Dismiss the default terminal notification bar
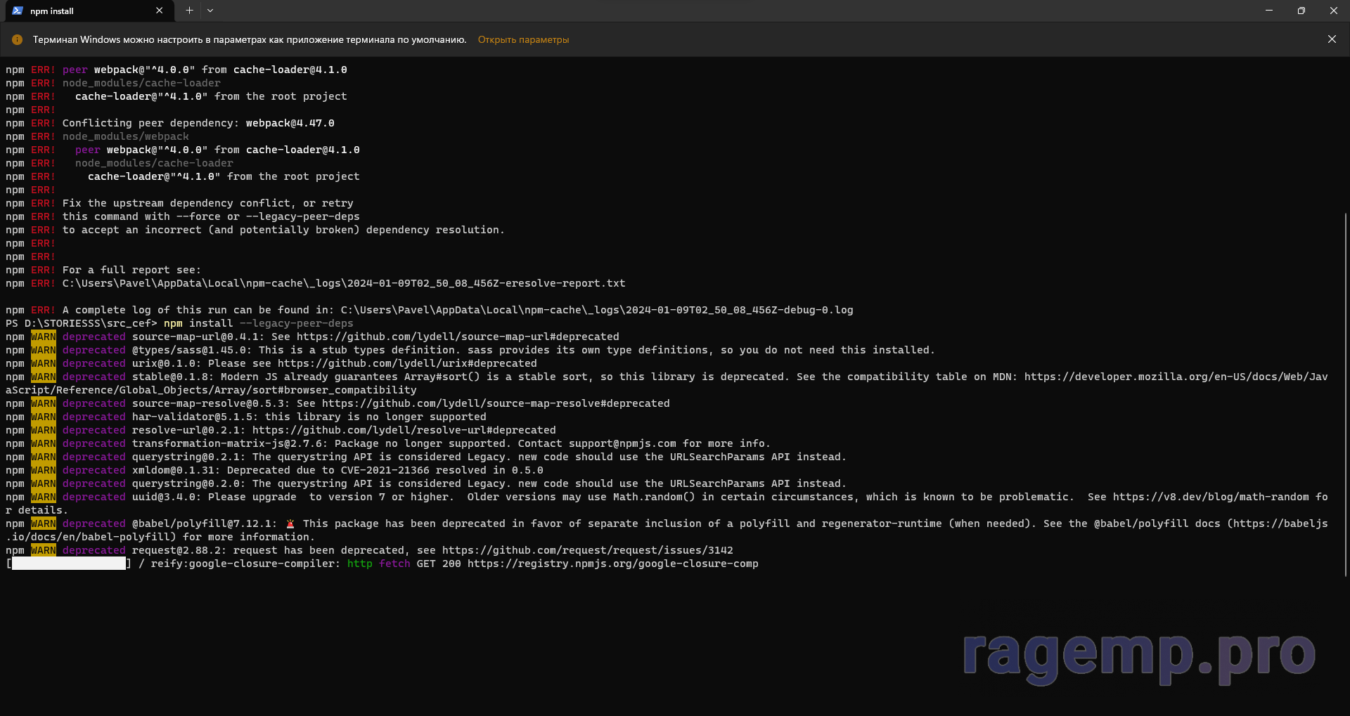 (1332, 39)
